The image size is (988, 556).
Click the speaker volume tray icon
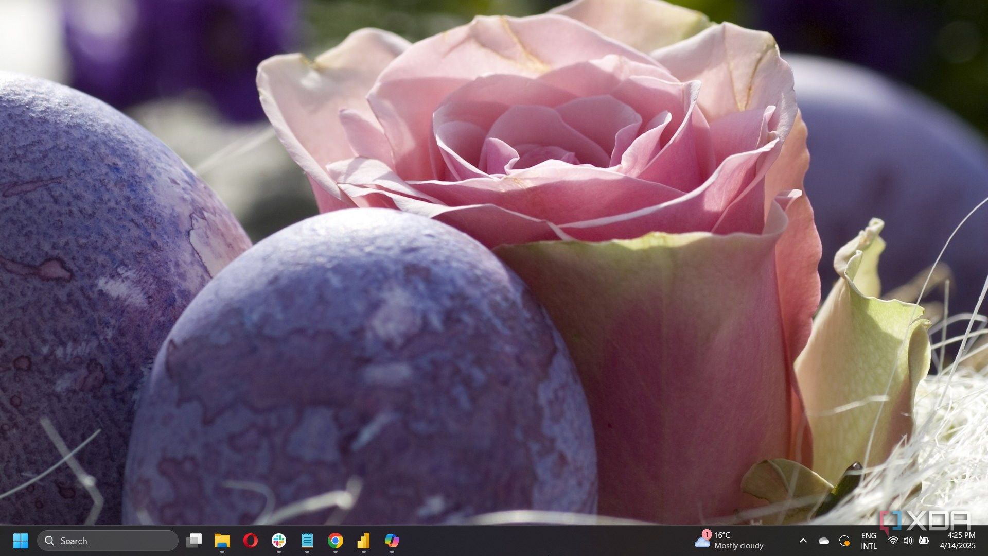tap(908, 541)
